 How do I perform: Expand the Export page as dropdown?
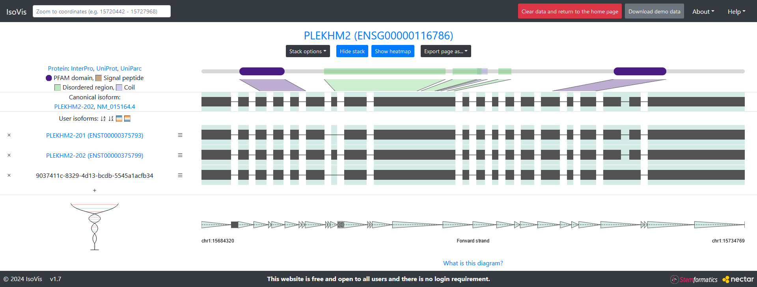pos(446,51)
